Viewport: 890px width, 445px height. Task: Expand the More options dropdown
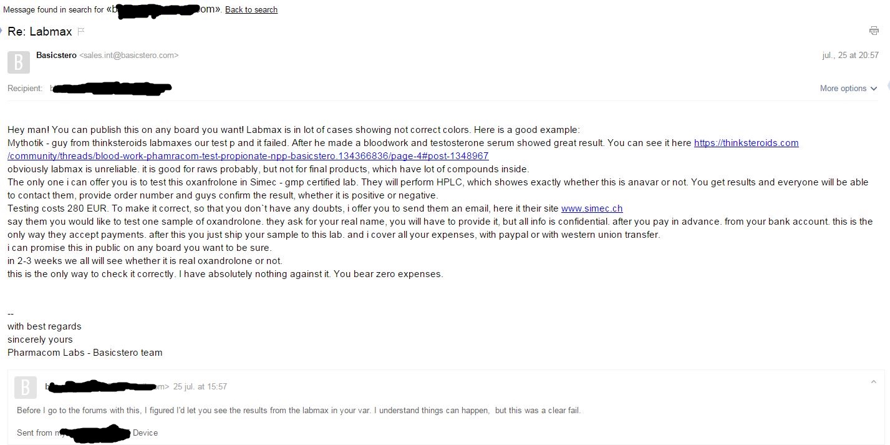pos(848,89)
